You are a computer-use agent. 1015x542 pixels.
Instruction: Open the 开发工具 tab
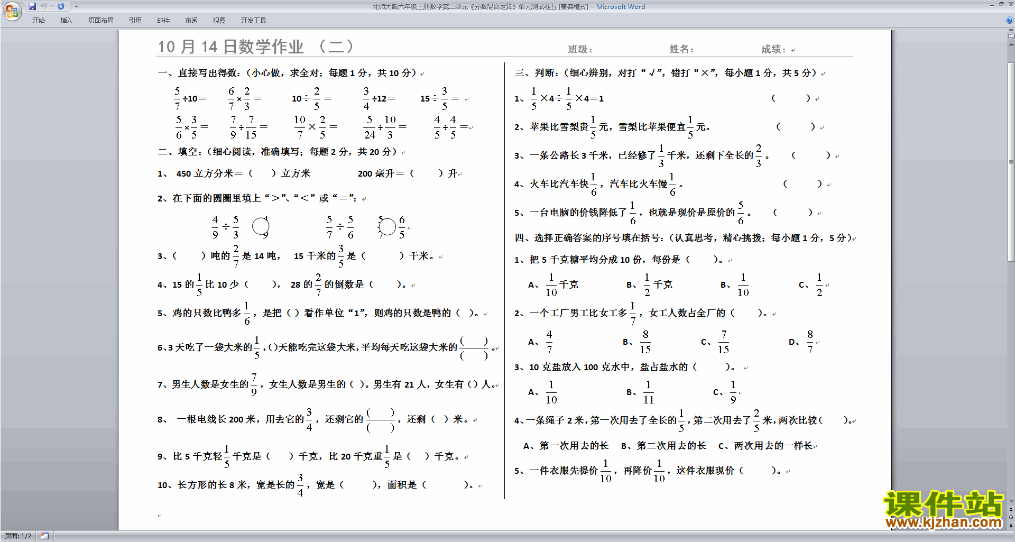pos(254,21)
